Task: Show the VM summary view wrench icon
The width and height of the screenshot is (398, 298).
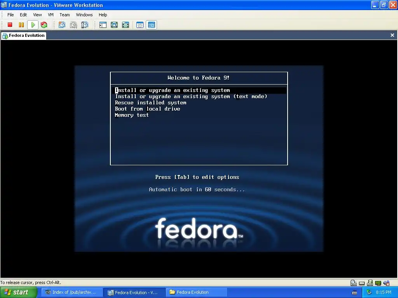Action: pos(140,25)
